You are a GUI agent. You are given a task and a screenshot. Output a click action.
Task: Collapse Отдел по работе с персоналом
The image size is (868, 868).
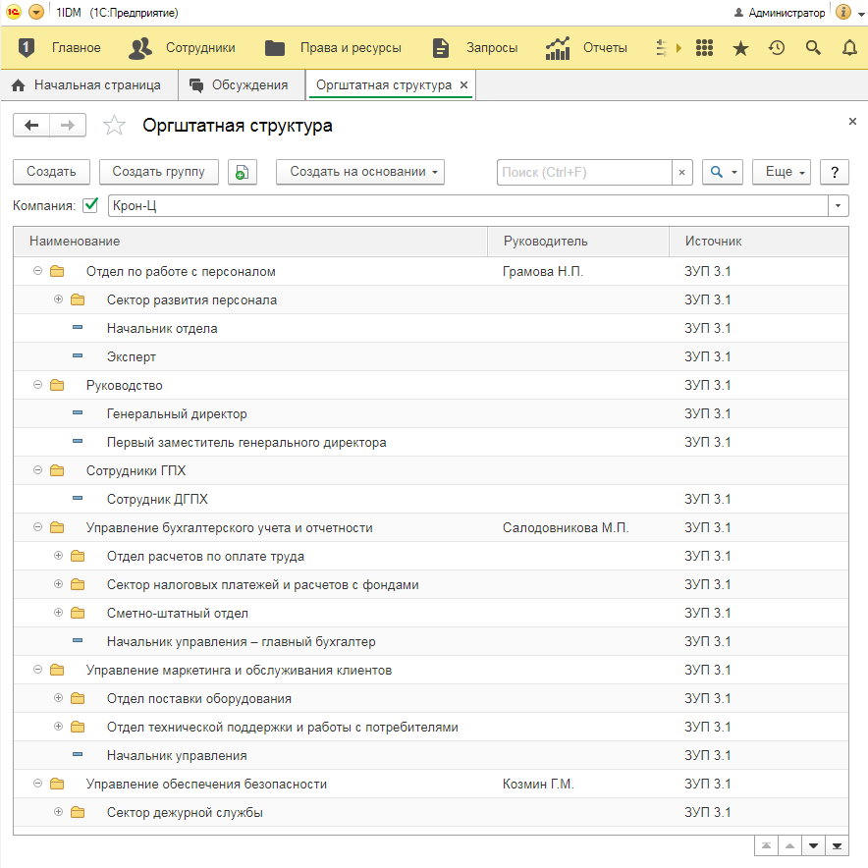point(37,271)
